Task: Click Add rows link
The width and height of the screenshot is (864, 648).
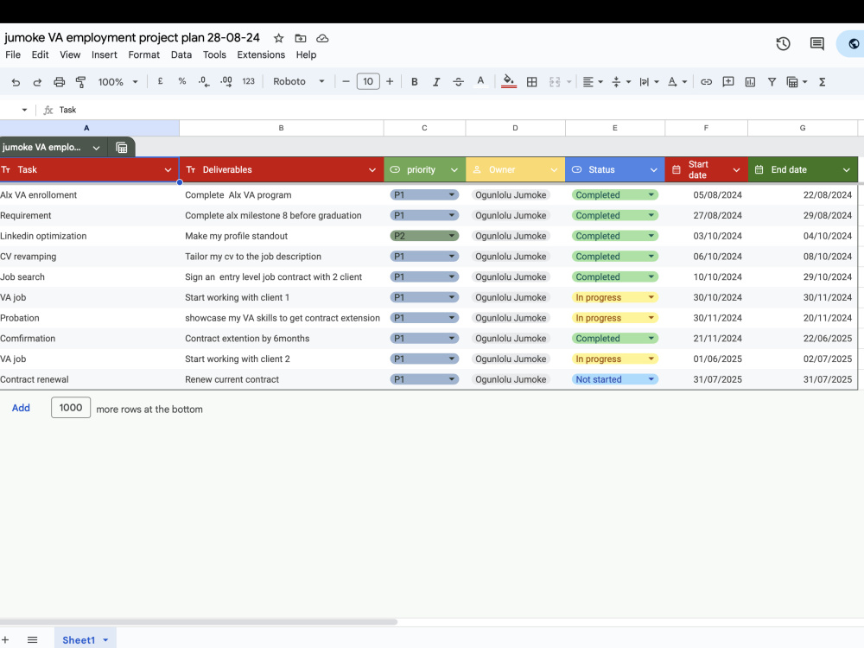Action: (21, 408)
